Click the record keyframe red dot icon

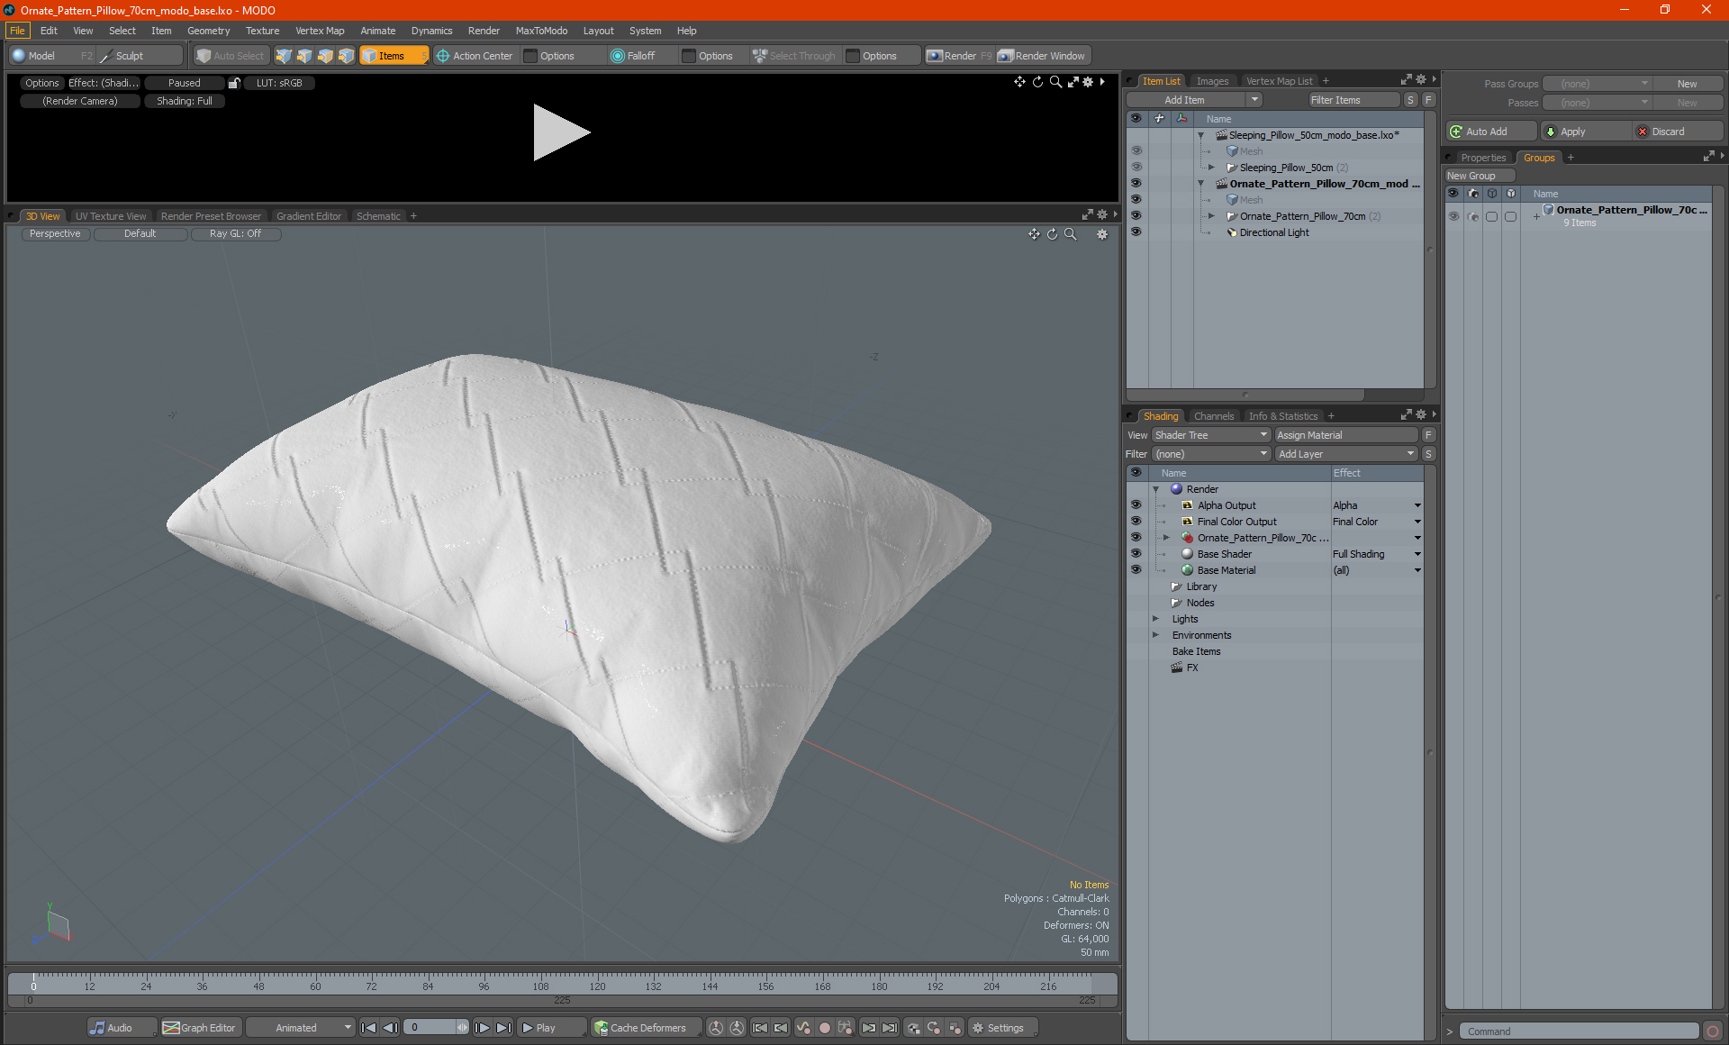click(x=824, y=1028)
